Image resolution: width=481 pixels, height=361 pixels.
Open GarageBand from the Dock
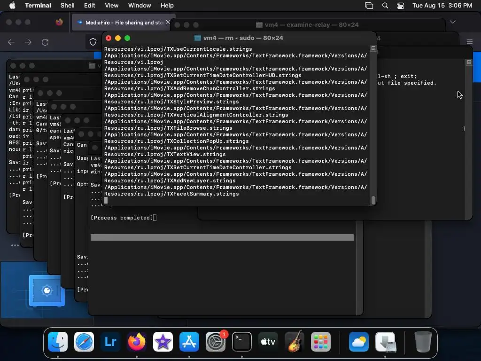point(295,342)
